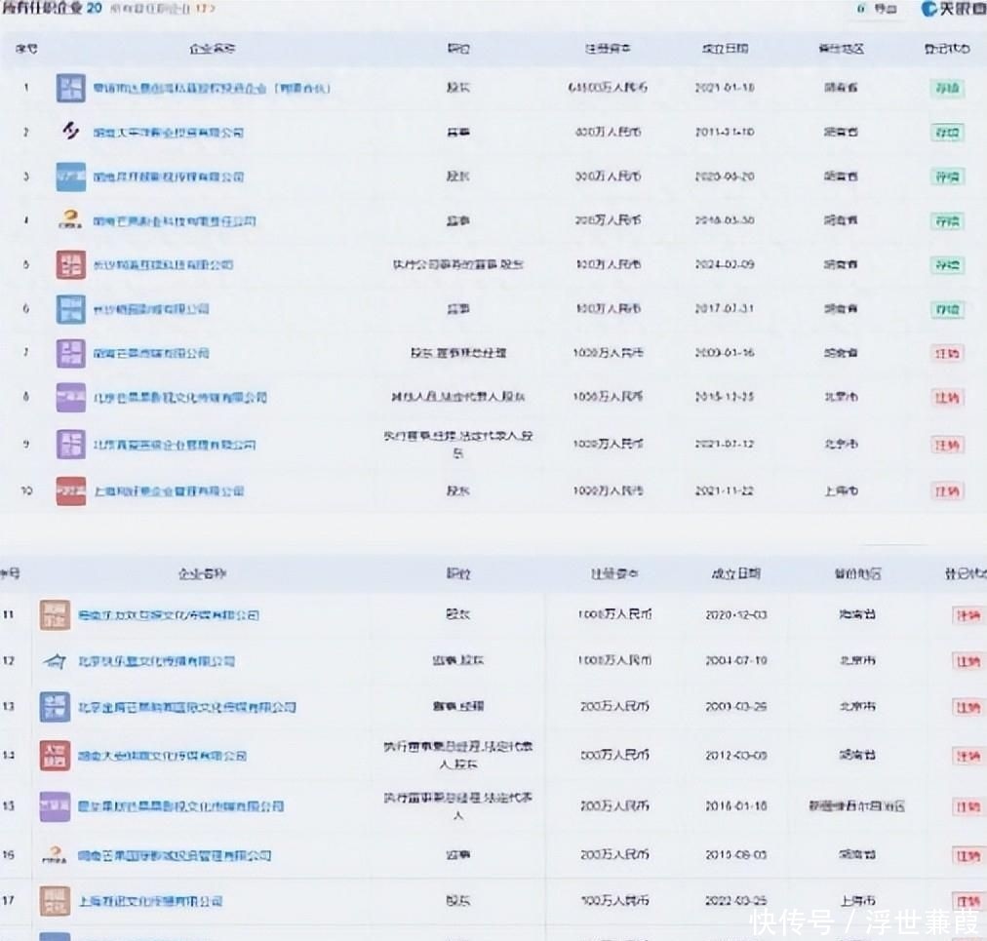The image size is (987, 941).
Task: Open the company name link in row 1
Action: pos(212,88)
